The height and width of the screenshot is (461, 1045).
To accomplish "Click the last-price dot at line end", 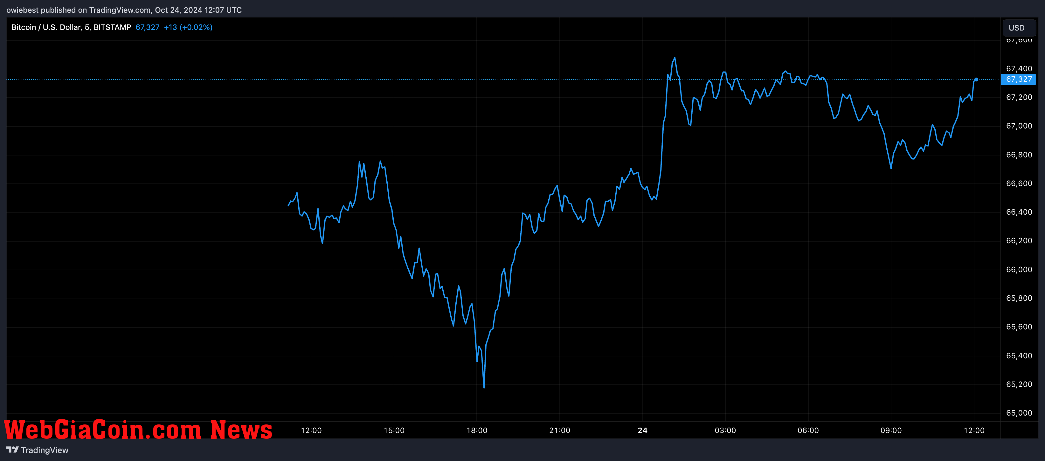I will 976,79.
